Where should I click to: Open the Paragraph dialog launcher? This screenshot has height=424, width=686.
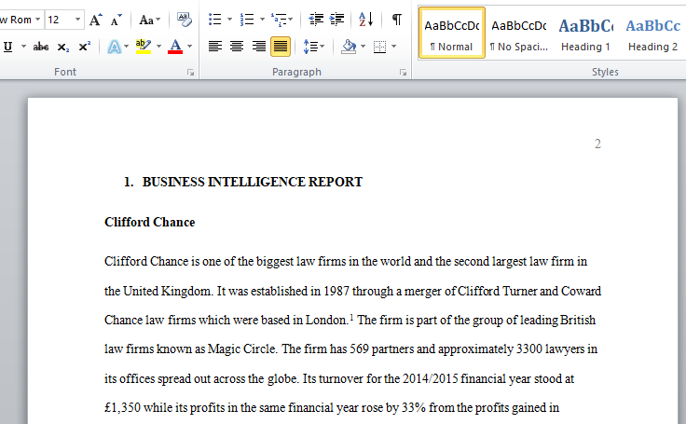click(x=403, y=72)
